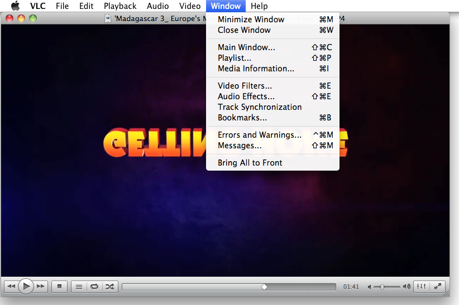The image size is (459, 305).
Task: Stop playback with the stop button
Action: [x=59, y=287]
